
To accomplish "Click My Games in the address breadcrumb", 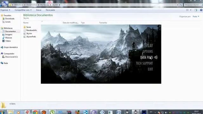I will [44, 5].
